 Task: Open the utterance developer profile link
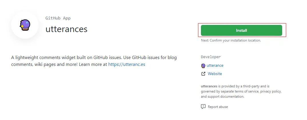click(215, 66)
